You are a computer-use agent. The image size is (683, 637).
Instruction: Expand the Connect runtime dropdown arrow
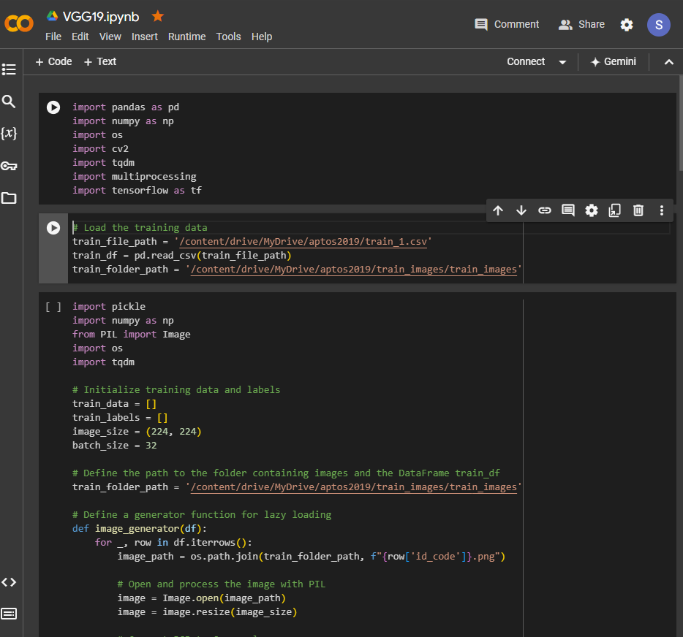coord(562,62)
